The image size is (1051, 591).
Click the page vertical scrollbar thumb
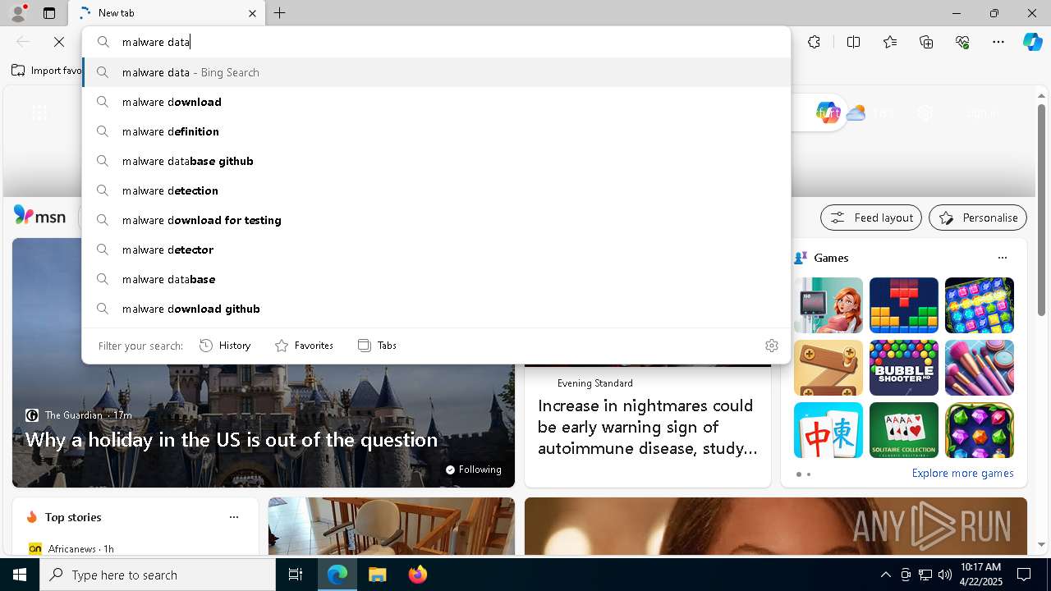coord(1041,209)
